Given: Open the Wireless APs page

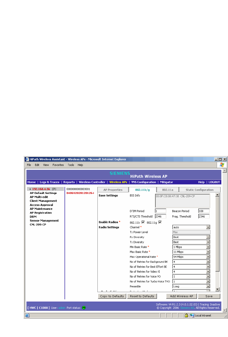Looking at the screenshot, I should (x=118, y=182).
